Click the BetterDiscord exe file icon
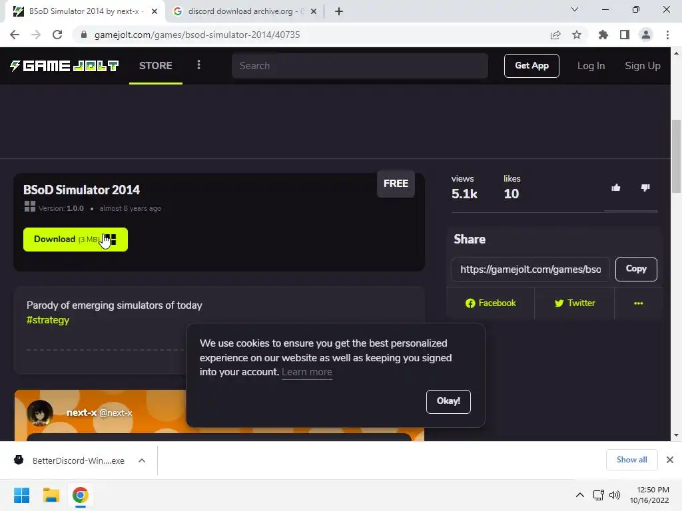Viewport: 682px width, 511px height. click(19, 460)
